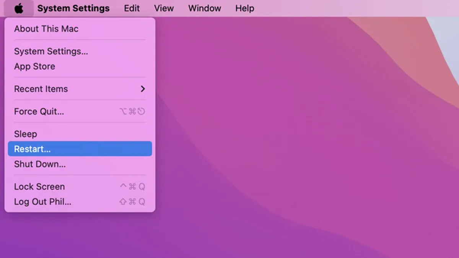Screen dimensions: 459x258
Task: Open App Store from Apple menu
Action: [80, 66]
